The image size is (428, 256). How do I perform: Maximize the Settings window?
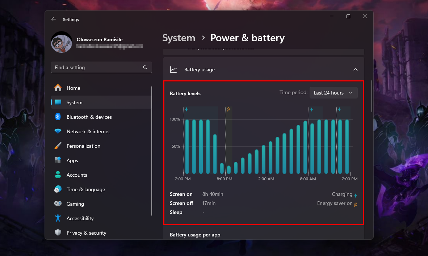(348, 16)
